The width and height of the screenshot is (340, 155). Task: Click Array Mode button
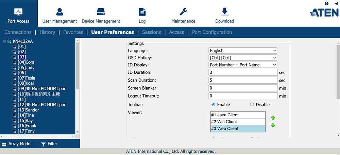click(16, 144)
